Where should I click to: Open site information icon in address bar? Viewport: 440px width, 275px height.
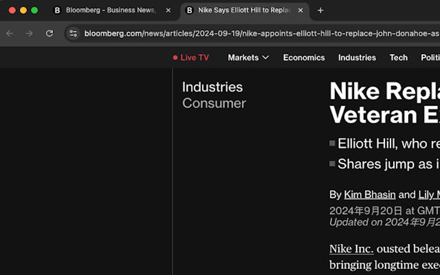pyautogui.click(x=73, y=33)
